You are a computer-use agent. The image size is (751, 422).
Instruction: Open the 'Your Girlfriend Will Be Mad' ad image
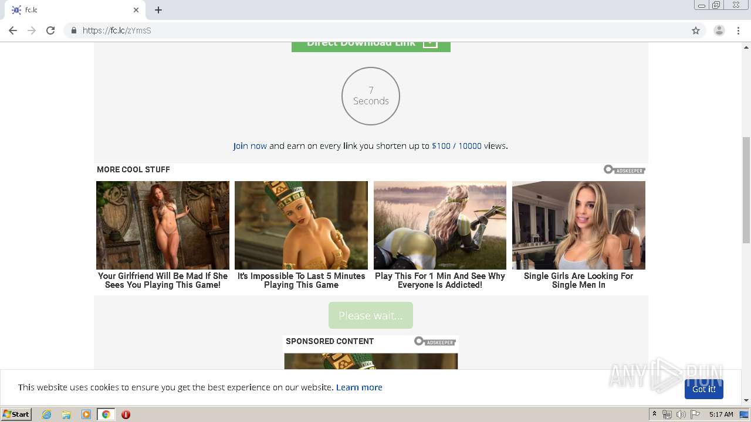tap(163, 225)
